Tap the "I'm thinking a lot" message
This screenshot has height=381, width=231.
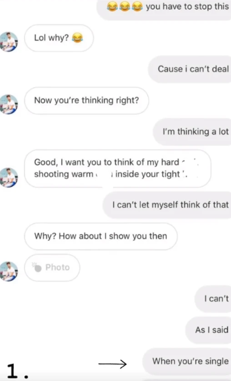[192, 132]
